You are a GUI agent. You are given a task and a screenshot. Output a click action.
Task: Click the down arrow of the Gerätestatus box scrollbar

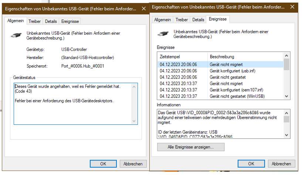pyautogui.click(x=135, y=121)
